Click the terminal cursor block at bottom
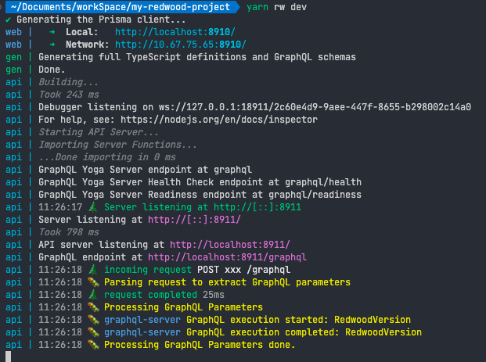 pos(9,357)
